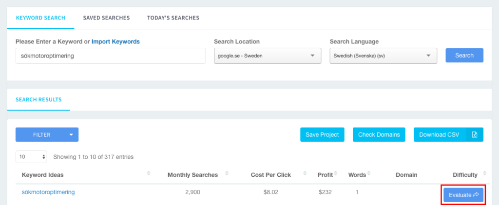Open the Search Location dropdown

268,56
